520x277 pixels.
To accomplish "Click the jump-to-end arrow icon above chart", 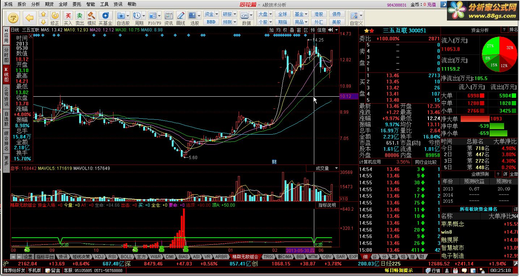I will (x=331, y=30).
